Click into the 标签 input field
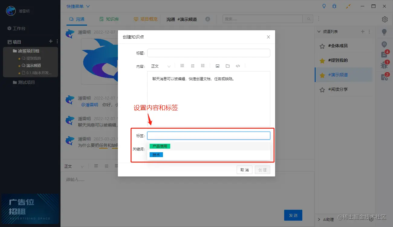393x227 pixels. 209,136
